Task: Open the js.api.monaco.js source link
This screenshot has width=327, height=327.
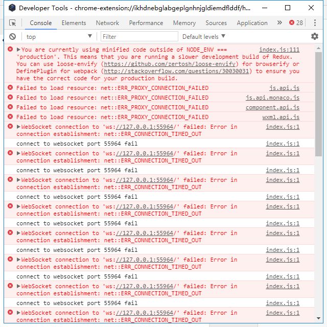Action: tap(272, 98)
